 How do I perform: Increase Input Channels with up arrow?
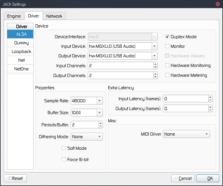155,64
